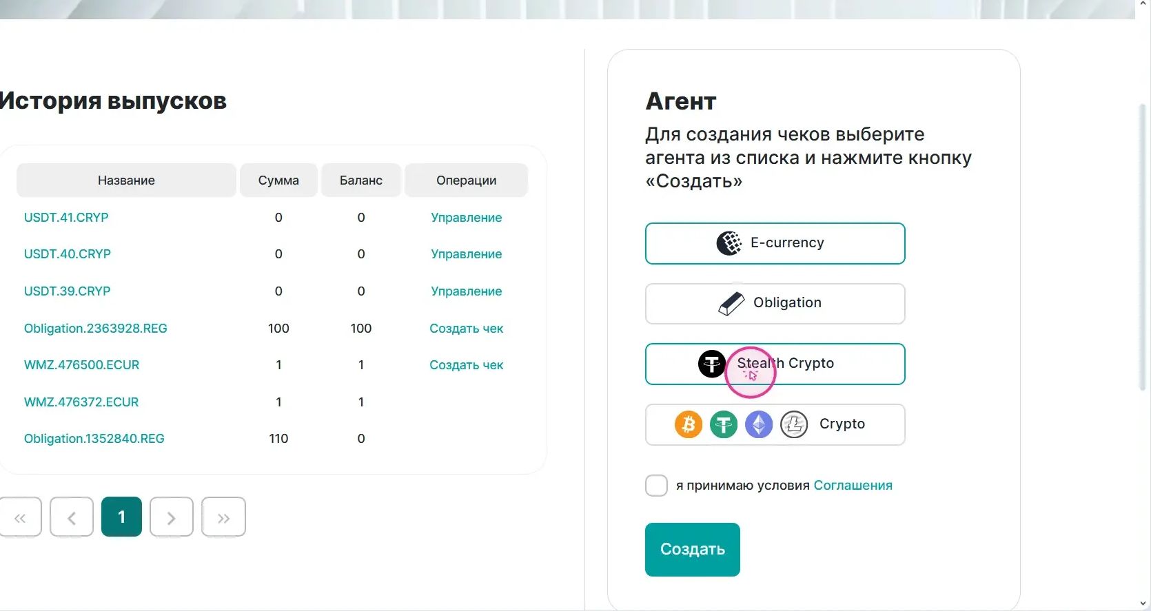1151x611 pixels.
Task: Select page 1 in pagination
Action: (121, 517)
